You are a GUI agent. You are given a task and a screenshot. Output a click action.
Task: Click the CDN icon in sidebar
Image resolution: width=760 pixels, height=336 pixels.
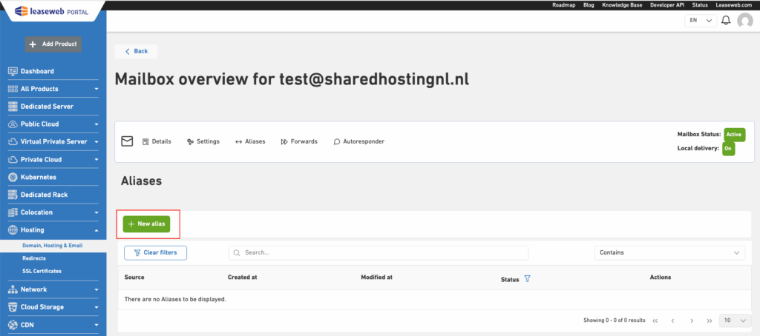point(13,325)
